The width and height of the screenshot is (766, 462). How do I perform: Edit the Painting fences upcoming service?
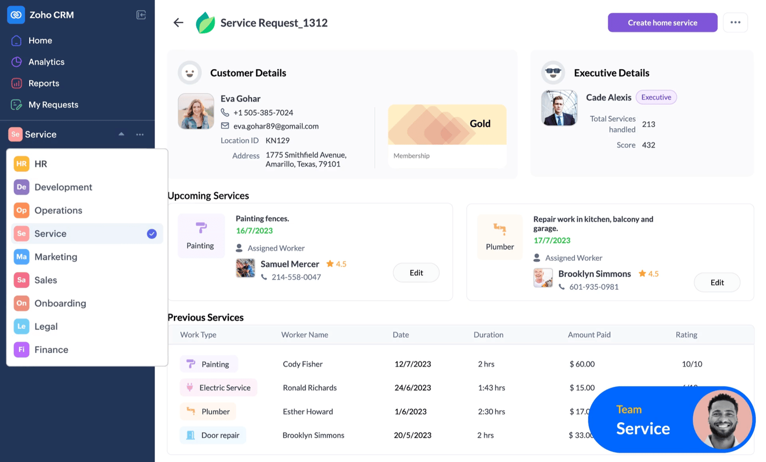pos(416,272)
